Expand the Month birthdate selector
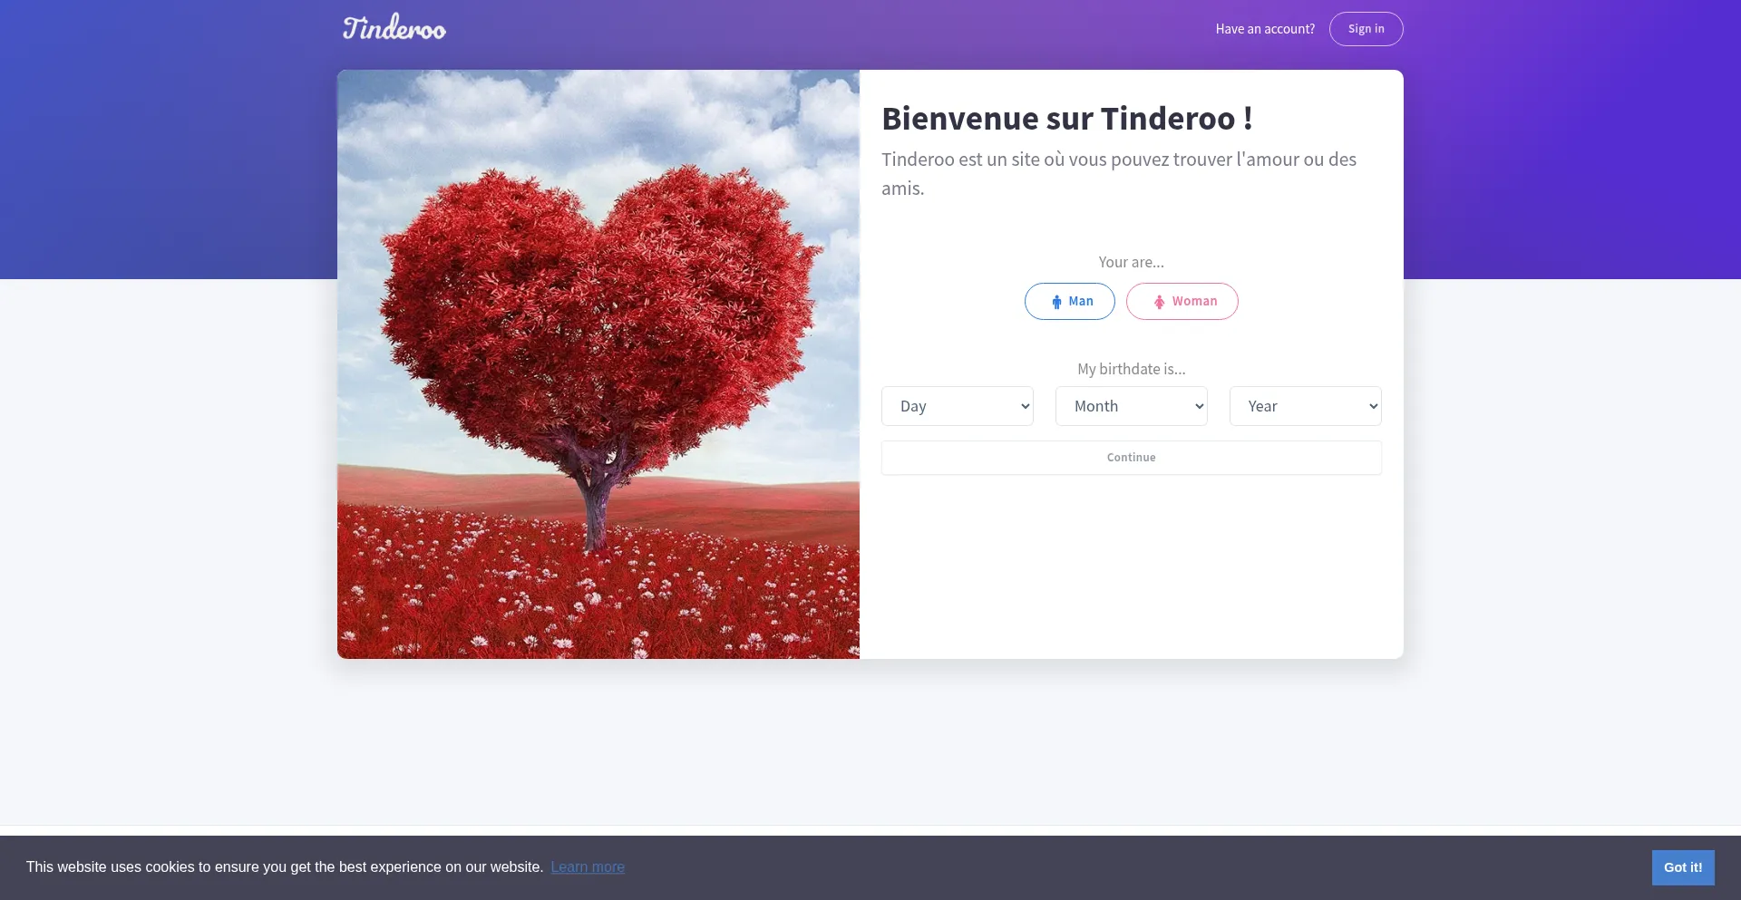Image resolution: width=1741 pixels, height=900 pixels. [x=1131, y=406]
